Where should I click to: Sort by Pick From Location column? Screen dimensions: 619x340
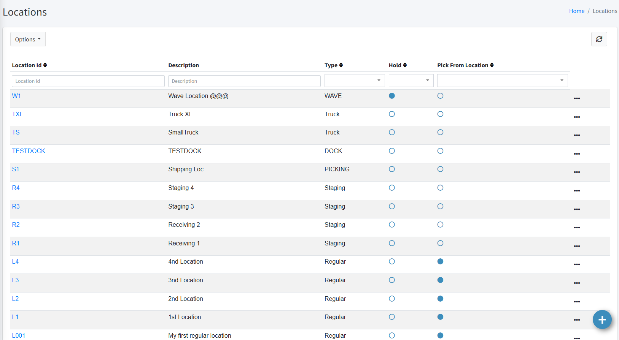(x=492, y=65)
